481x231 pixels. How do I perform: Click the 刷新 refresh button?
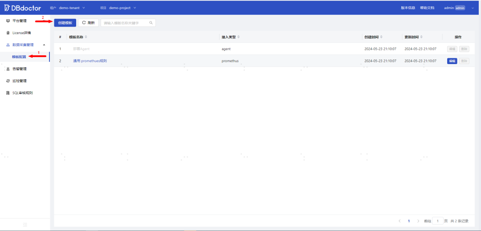click(x=88, y=23)
